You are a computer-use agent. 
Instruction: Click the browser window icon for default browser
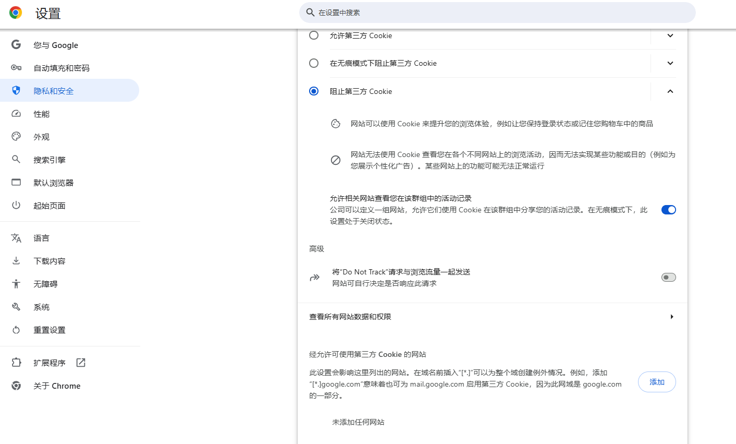[16, 183]
